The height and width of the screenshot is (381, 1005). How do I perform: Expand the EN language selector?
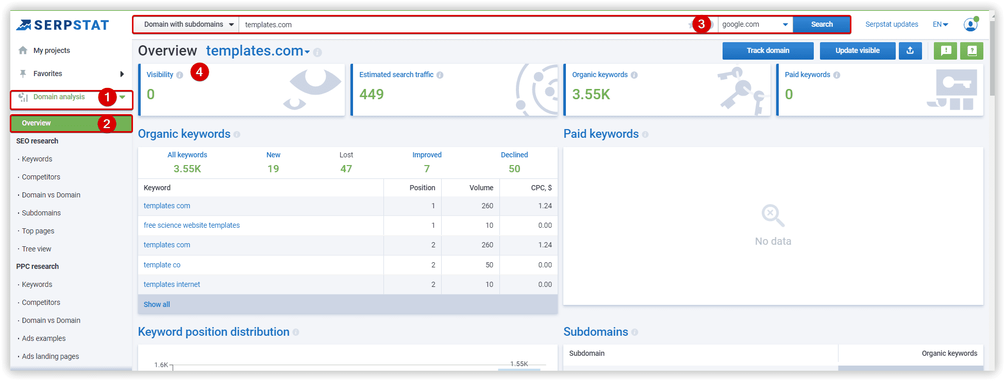[x=940, y=24]
